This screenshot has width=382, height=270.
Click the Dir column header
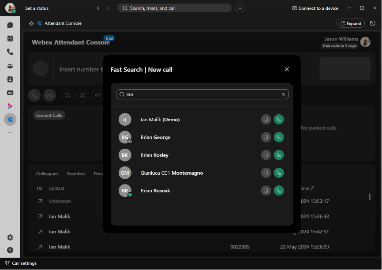point(40,188)
